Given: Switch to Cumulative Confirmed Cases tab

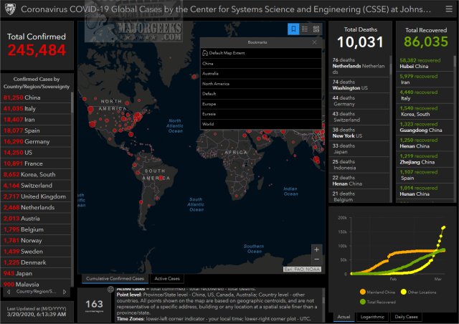Looking at the screenshot, I should pos(115,279).
